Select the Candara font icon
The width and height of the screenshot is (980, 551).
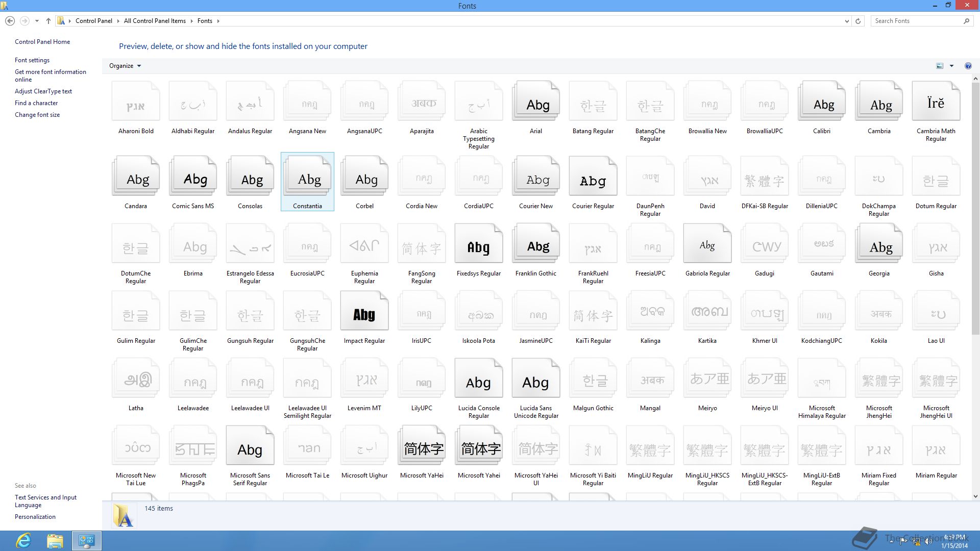[x=136, y=176]
